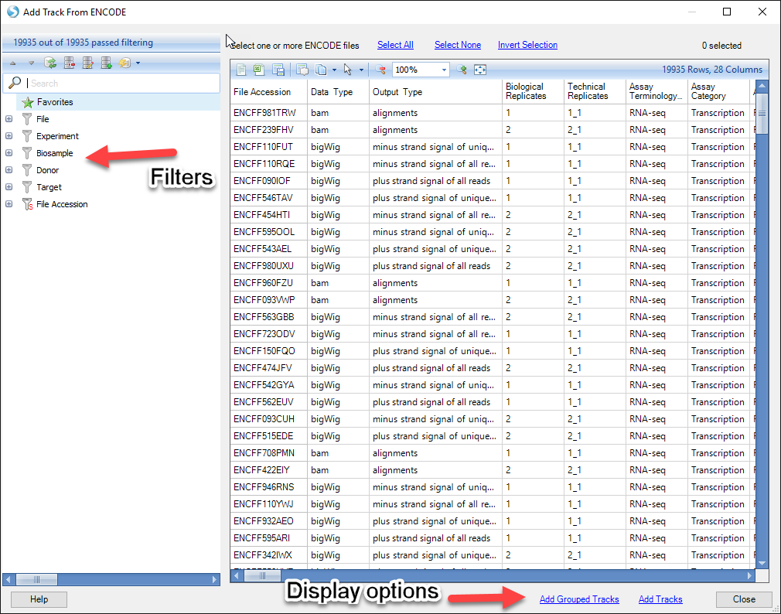Click the table vertical scrollbar thumb

[762, 114]
